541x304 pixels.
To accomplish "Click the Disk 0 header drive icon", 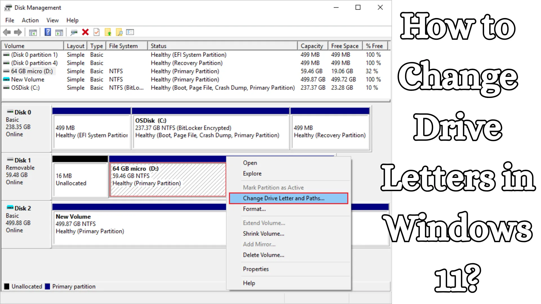I will pos(10,112).
